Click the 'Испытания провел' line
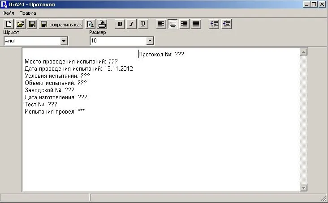The image size is (328, 203). pyautogui.click(x=55, y=111)
